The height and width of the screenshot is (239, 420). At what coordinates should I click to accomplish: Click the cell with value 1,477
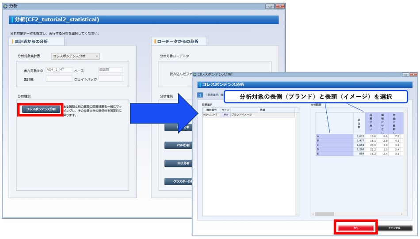(x=359, y=140)
